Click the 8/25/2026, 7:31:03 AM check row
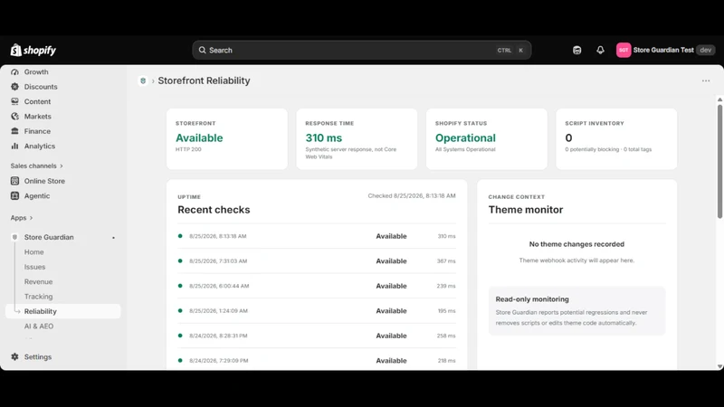The image size is (724, 407). 317,260
